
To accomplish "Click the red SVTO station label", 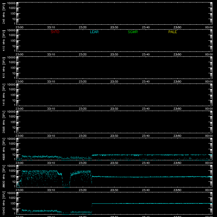I will click(x=55, y=32).
